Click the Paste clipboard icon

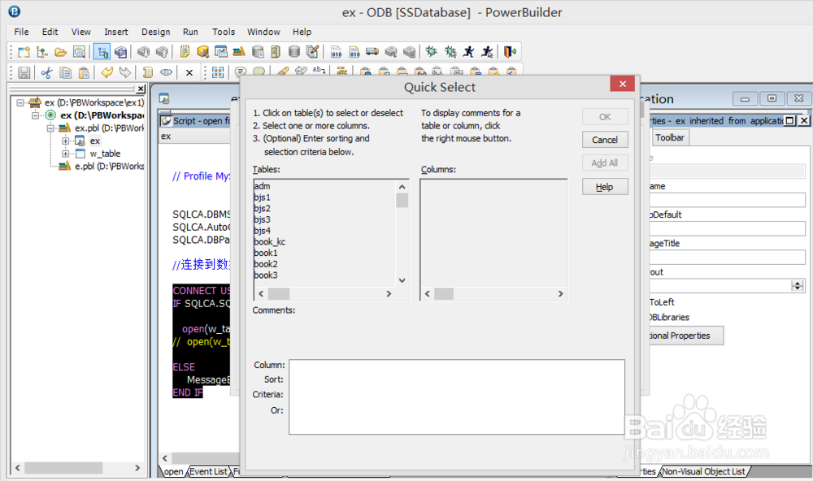[x=84, y=72]
